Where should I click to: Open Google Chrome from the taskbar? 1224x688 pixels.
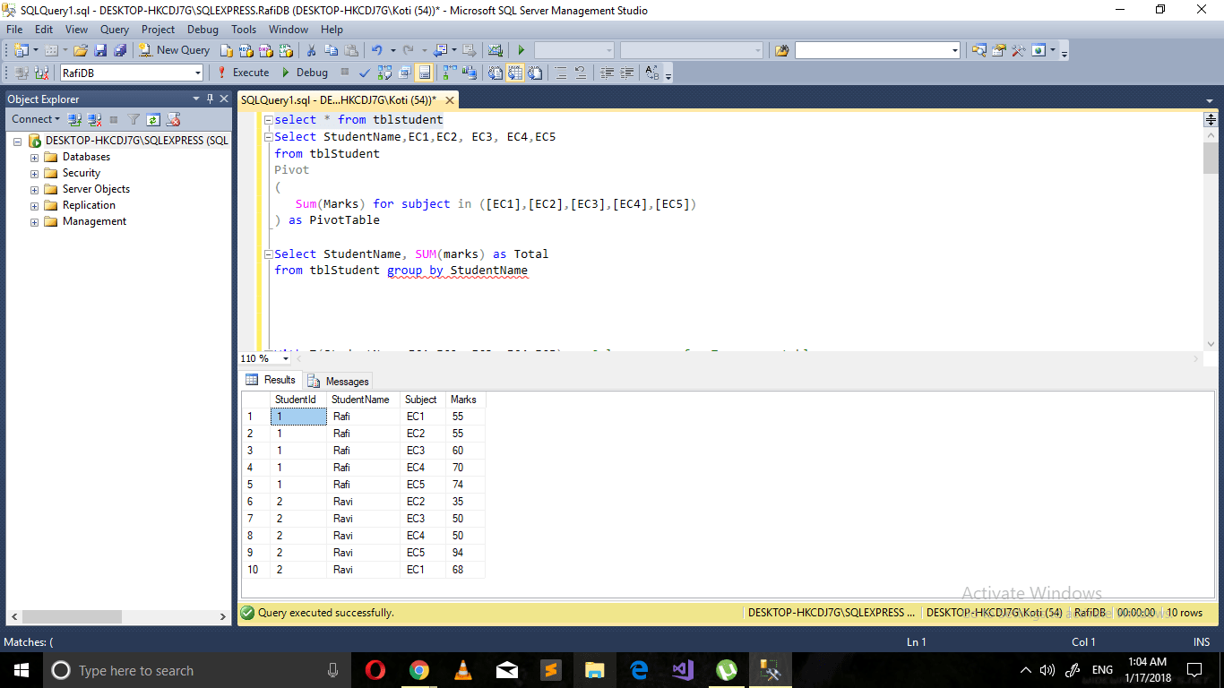(x=419, y=670)
